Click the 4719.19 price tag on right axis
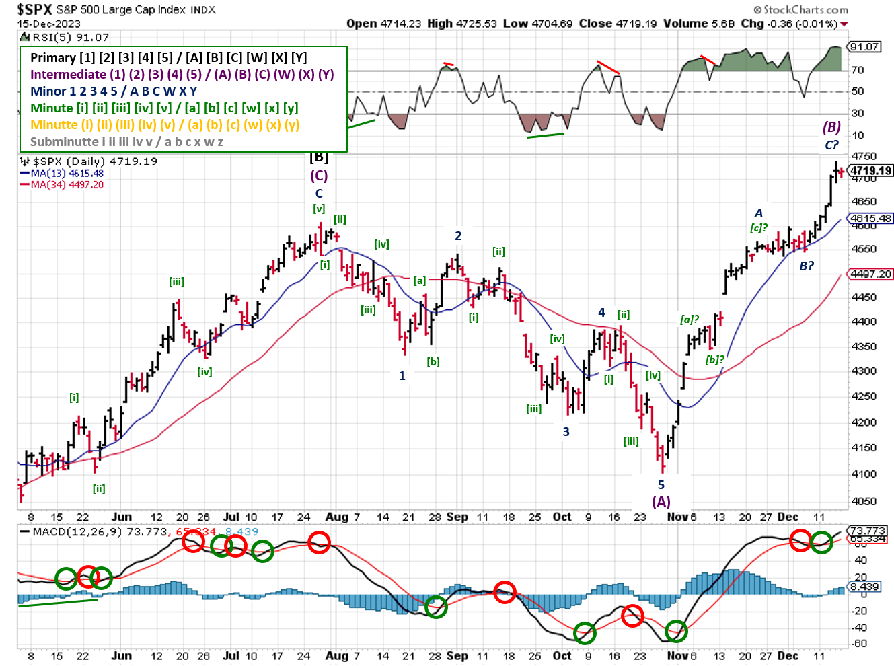 tap(871, 171)
